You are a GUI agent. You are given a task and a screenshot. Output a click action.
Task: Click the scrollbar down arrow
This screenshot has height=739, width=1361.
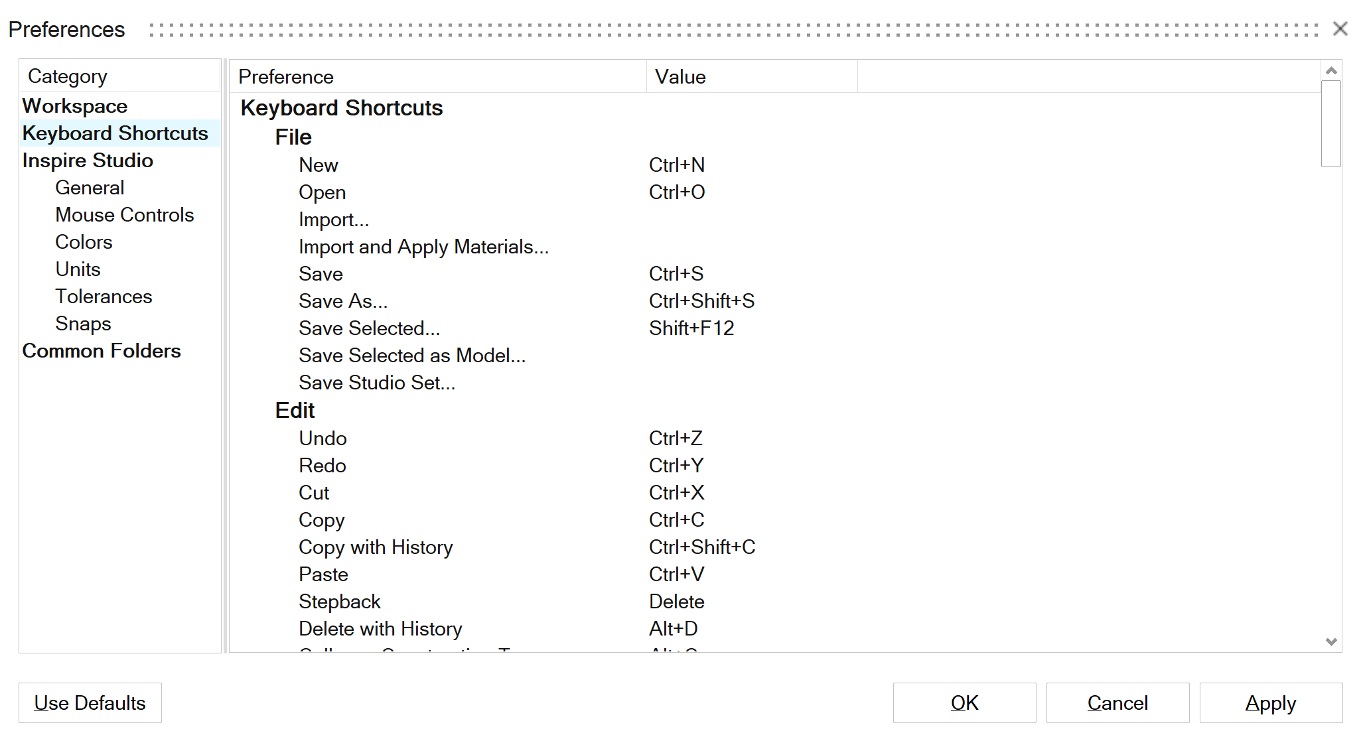[1331, 641]
